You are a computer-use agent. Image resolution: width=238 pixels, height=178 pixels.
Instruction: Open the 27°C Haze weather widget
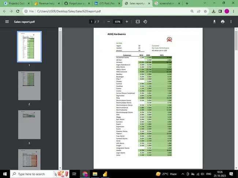(x=166, y=174)
